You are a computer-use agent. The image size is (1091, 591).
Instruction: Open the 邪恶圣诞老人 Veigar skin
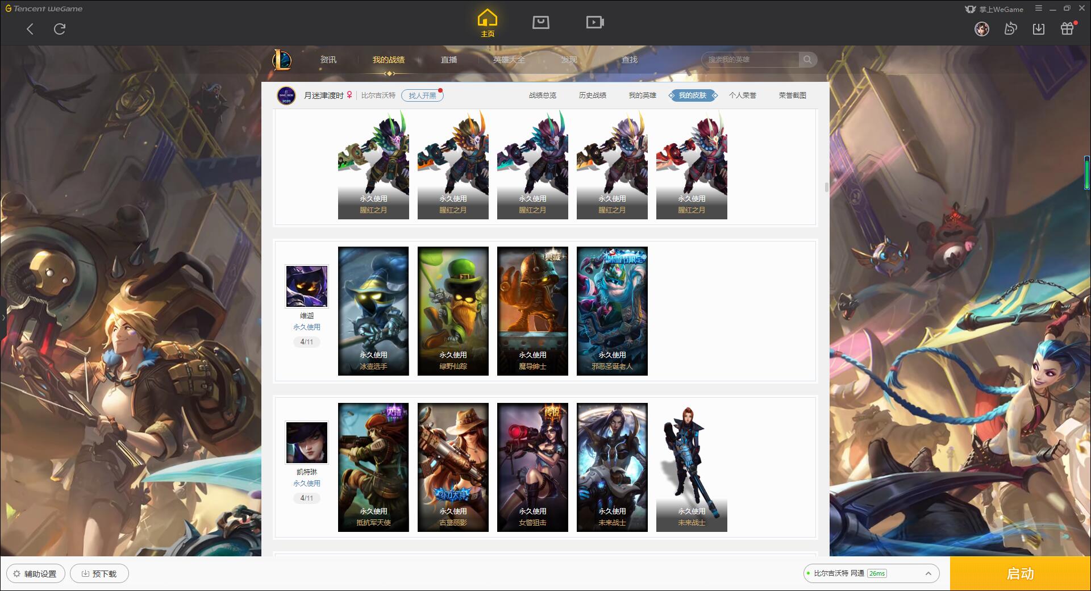612,311
